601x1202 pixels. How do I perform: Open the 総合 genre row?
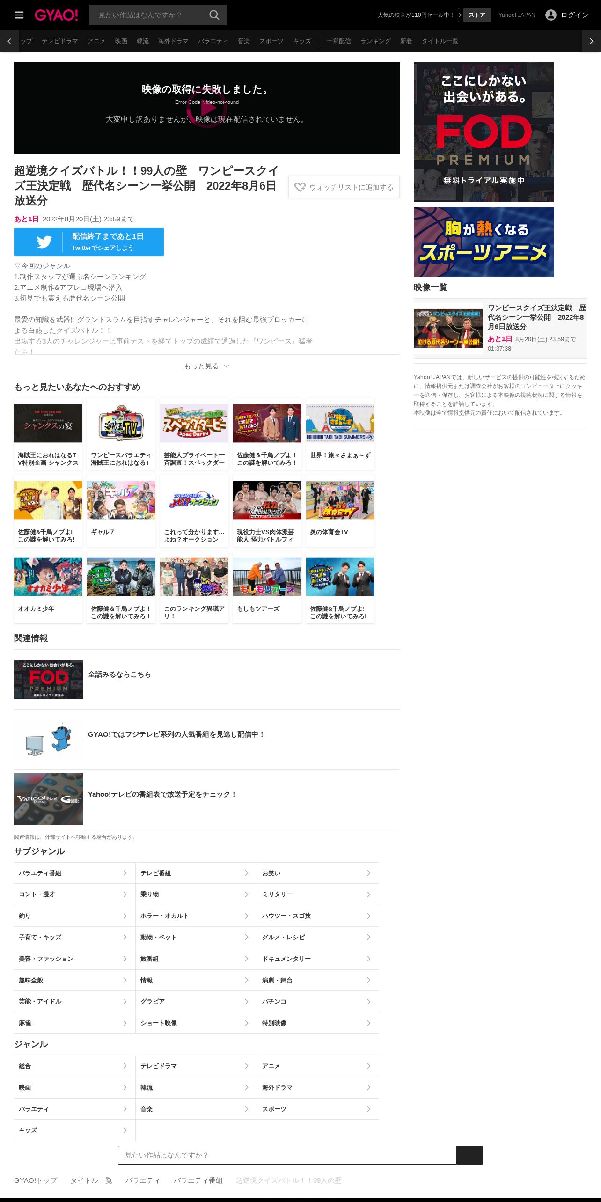coord(74,1066)
